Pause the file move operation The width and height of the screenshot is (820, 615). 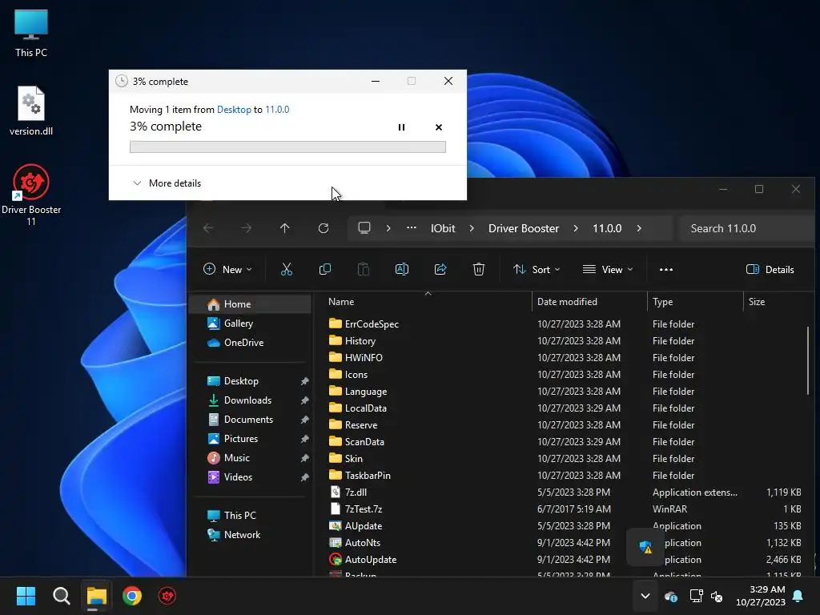[x=401, y=127]
